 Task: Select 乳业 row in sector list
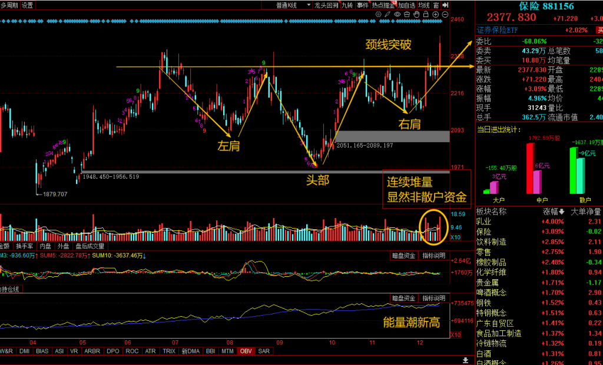[x=483, y=222]
